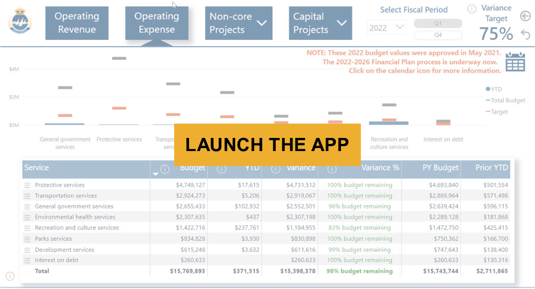This screenshot has width=535, height=289.
Task: Expand the Protective services row
Action: 27,186
